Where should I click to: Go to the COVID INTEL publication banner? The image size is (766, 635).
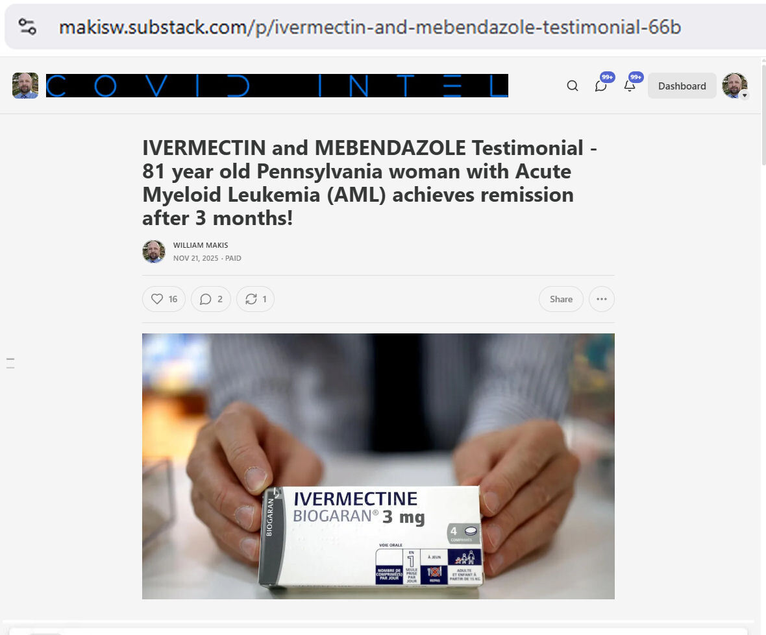pos(277,86)
